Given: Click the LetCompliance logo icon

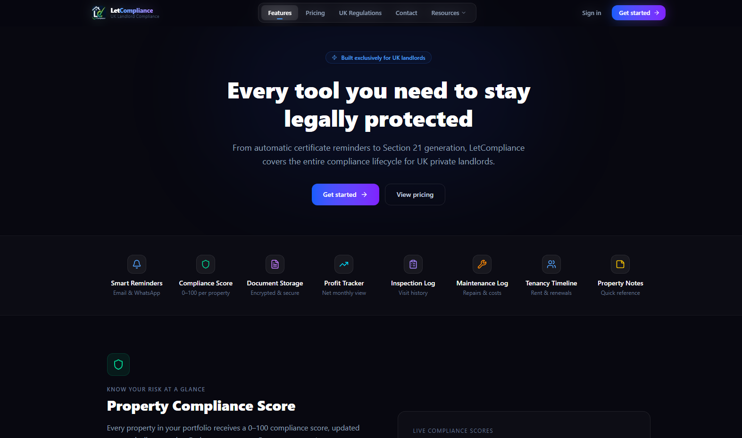Looking at the screenshot, I should (x=99, y=13).
